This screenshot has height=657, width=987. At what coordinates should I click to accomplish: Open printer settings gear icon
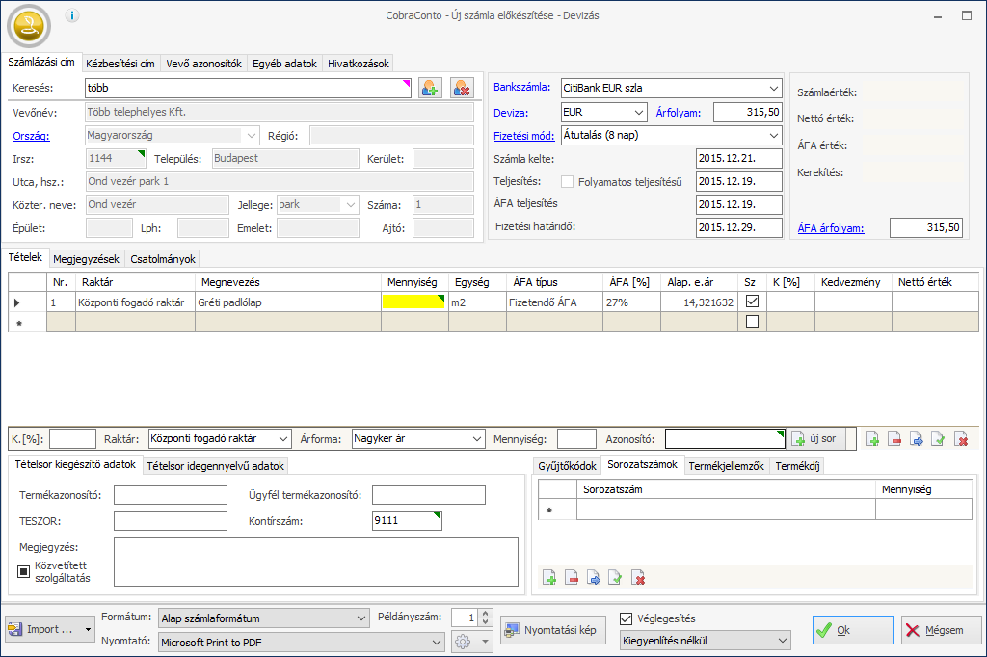pyautogui.click(x=463, y=642)
